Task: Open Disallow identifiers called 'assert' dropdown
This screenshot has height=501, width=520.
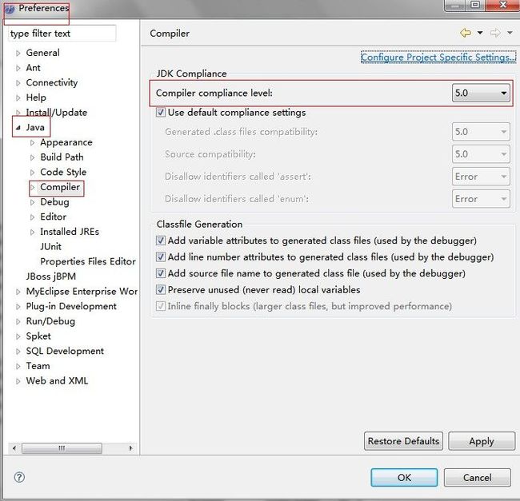Action: point(481,177)
